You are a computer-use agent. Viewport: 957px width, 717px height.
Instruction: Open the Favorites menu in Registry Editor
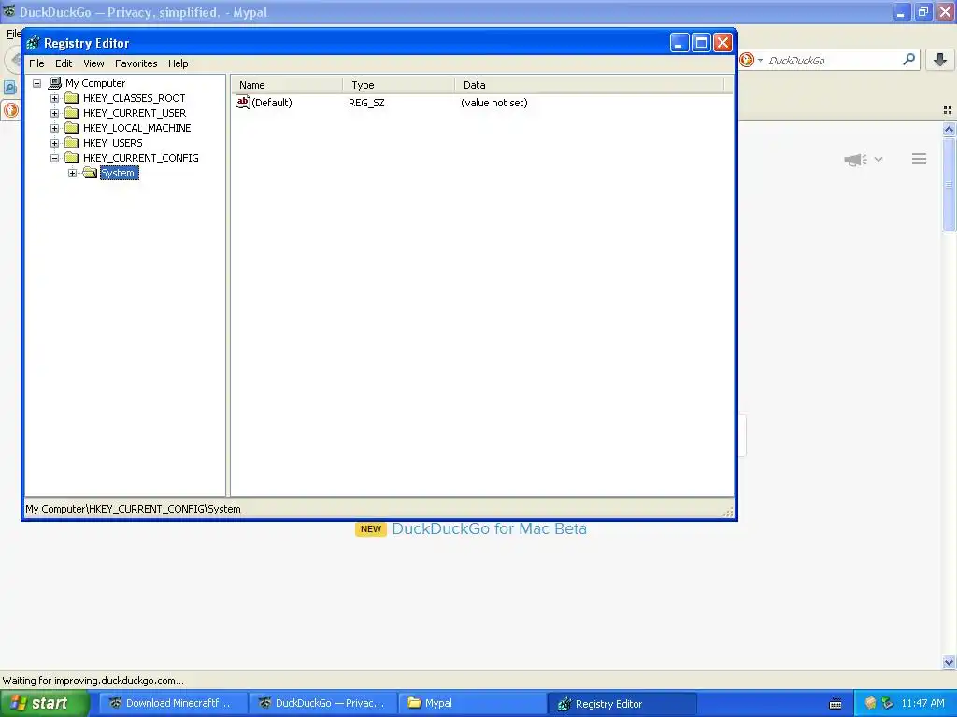click(x=136, y=63)
